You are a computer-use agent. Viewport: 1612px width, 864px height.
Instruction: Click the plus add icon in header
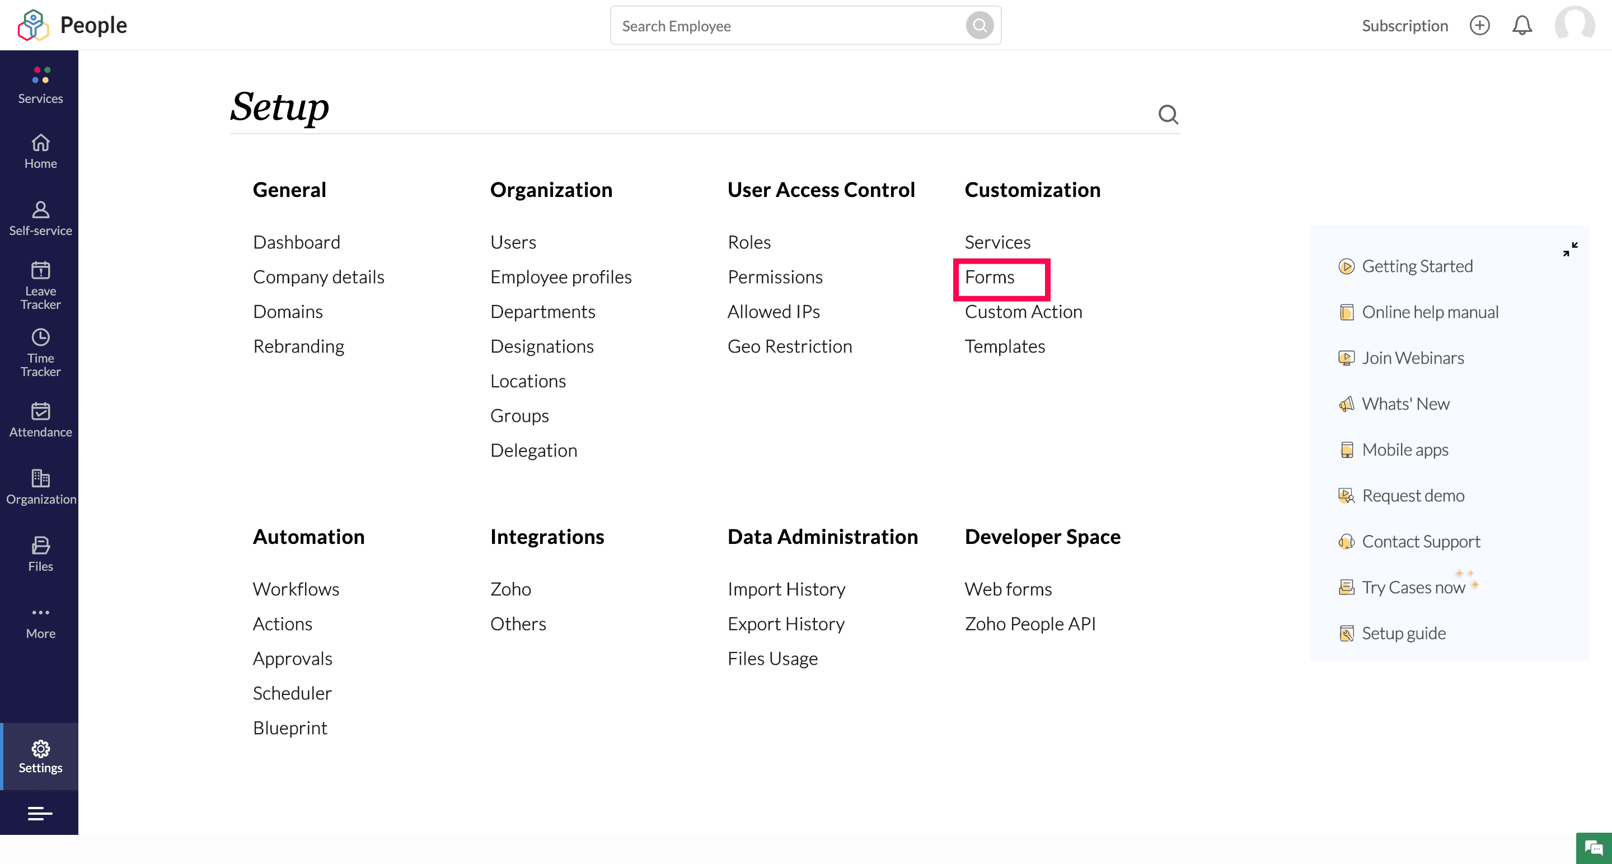[x=1479, y=26]
